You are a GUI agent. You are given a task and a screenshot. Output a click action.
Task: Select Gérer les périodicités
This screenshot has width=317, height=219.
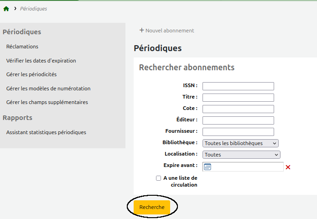[x=31, y=74]
